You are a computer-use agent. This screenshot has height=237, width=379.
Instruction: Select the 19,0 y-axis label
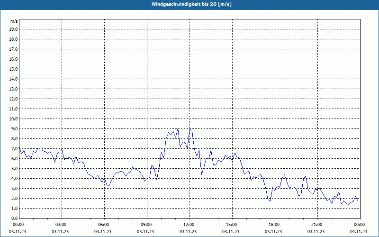click(x=13, y=29)
